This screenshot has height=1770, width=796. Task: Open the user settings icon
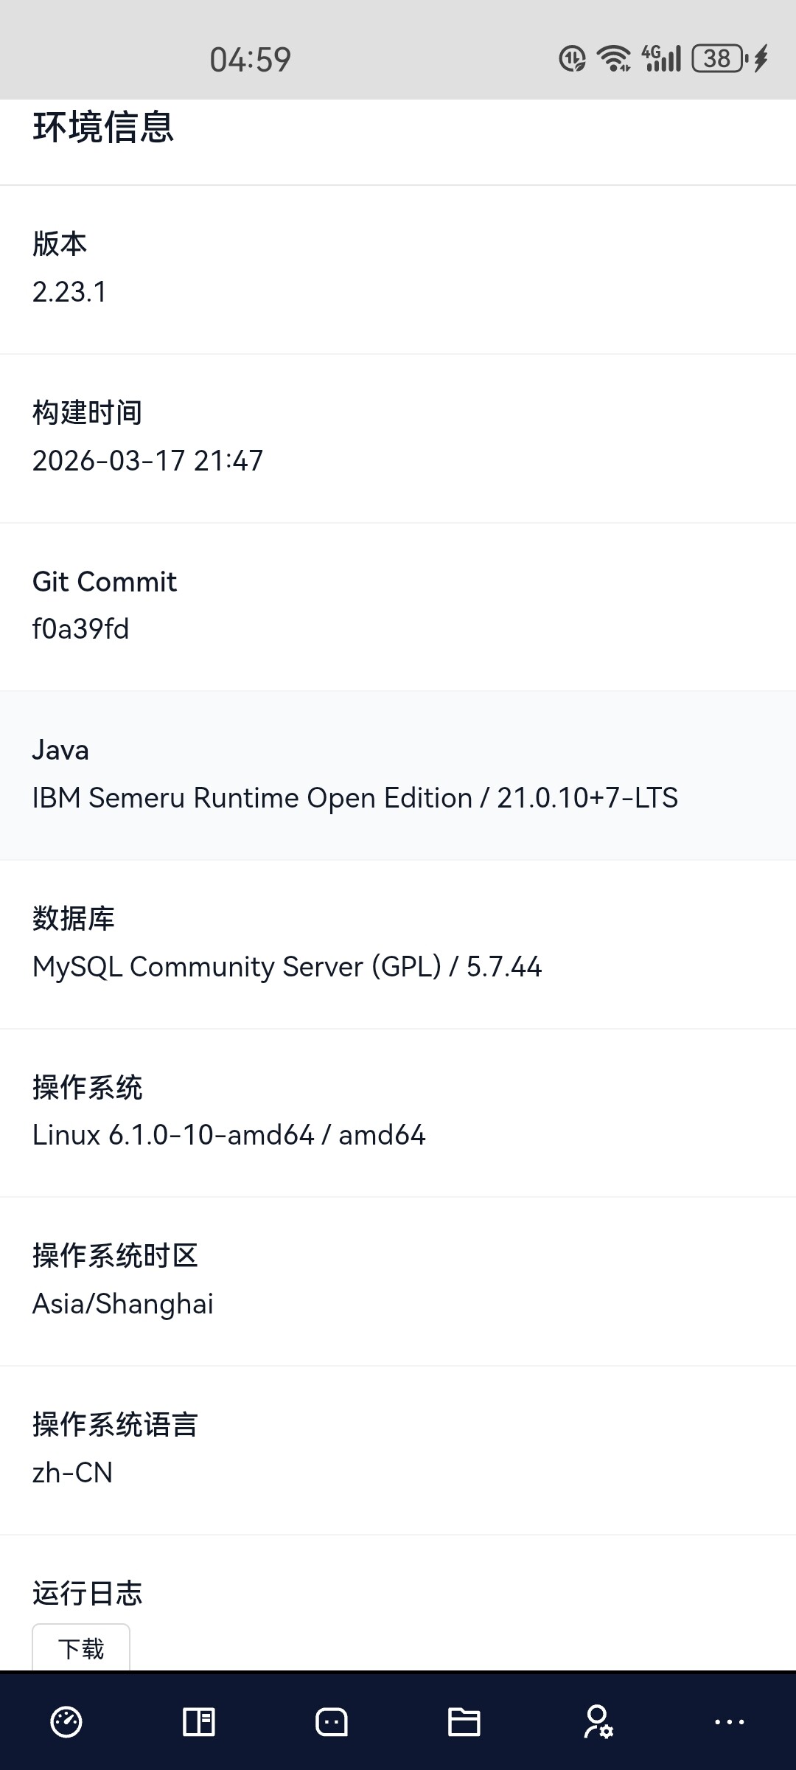tap(598, 1722)
